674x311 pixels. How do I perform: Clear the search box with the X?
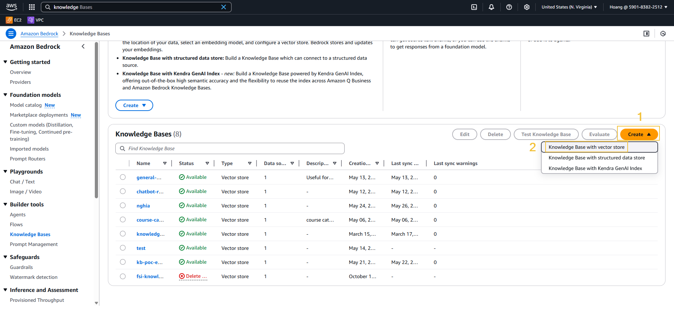pos(224,7)
